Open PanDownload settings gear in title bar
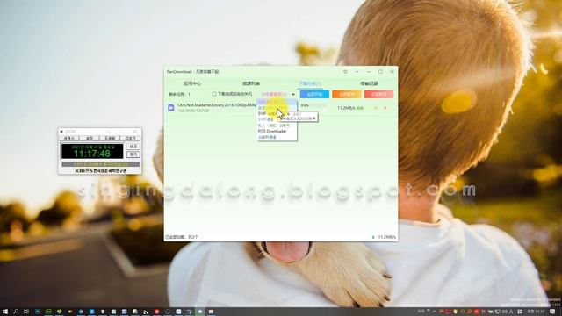Viewport: 562px width, 316px height. point(345,72)
